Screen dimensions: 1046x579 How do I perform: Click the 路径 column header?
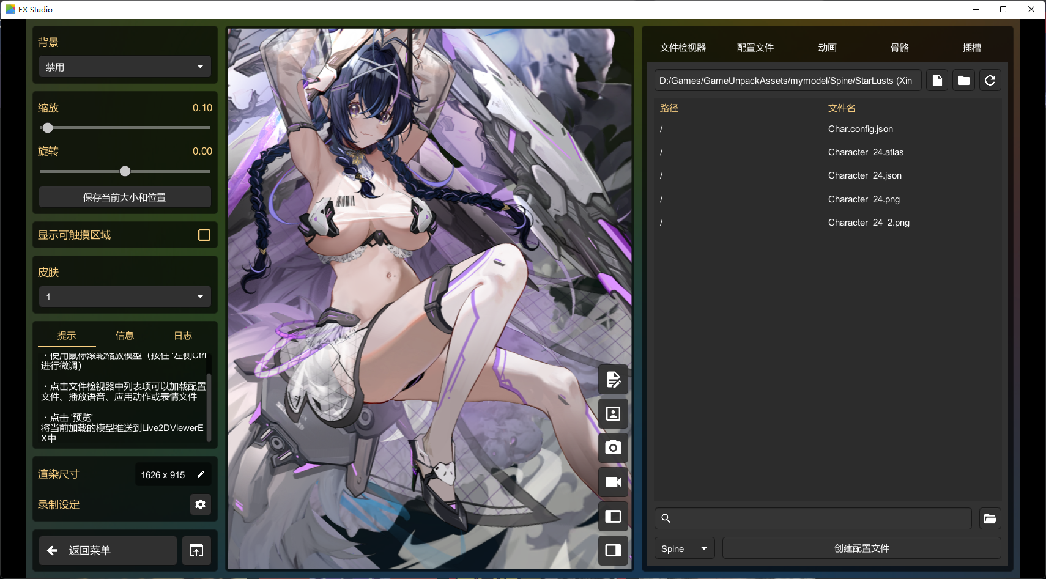[669, 108]
